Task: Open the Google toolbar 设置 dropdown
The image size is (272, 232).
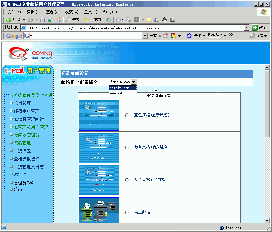Action: point(258,36)
